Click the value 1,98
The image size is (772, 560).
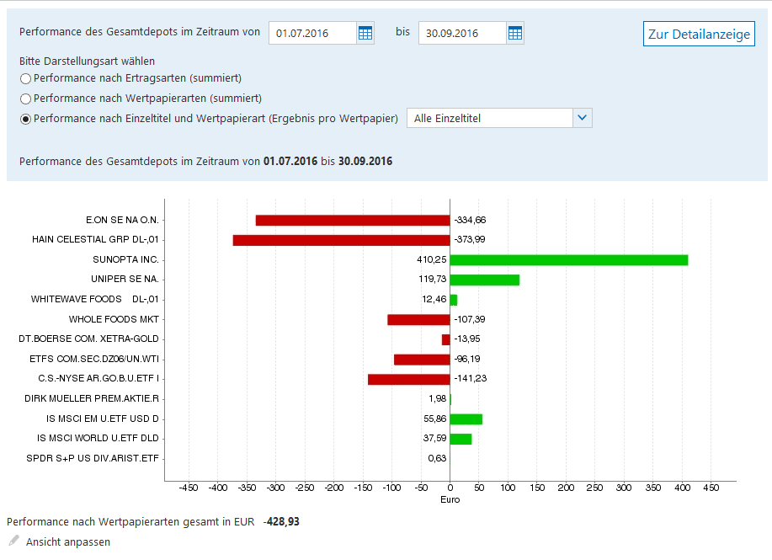437,398
